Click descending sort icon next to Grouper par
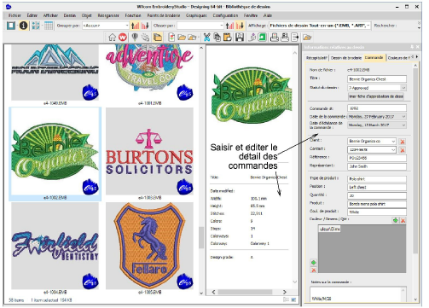This screenshot has height=308, width=429. point(145,26)
